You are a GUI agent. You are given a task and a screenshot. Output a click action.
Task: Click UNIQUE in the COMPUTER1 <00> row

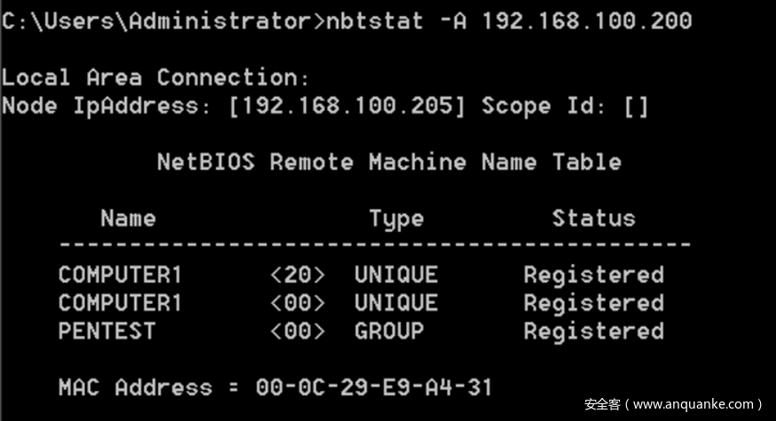coord(396,303)
